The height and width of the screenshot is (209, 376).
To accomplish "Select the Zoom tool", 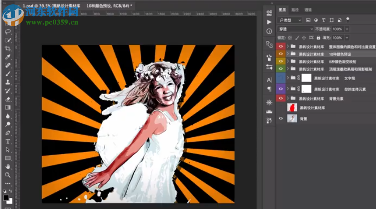I will (8, 175).
